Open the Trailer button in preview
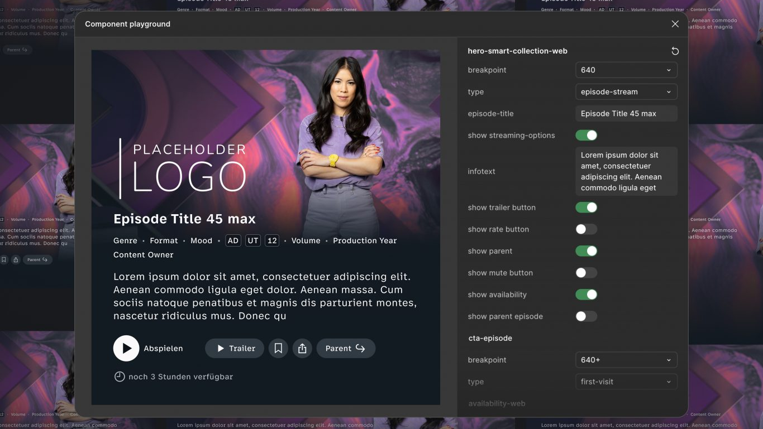The width and height of the screenshot is (763, 429). point(235,348)
